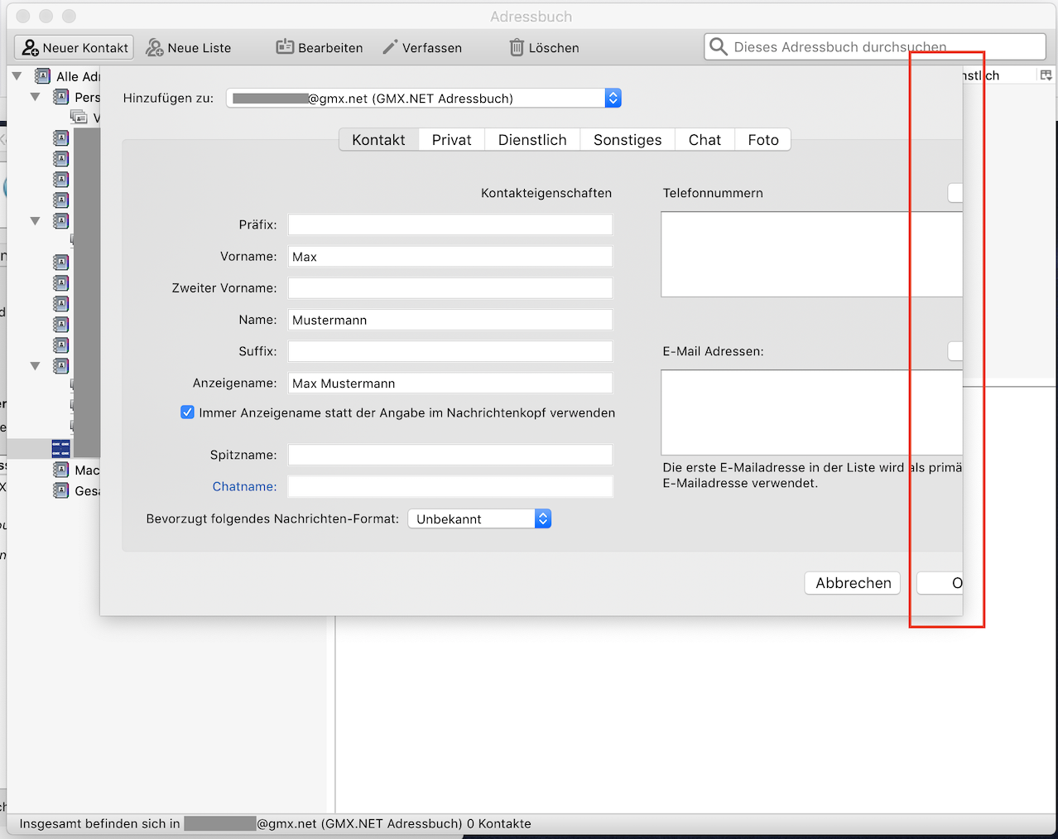Collapse the Alle Adressbücher tree triangle

pyautogui.click(x=17, y=76)
